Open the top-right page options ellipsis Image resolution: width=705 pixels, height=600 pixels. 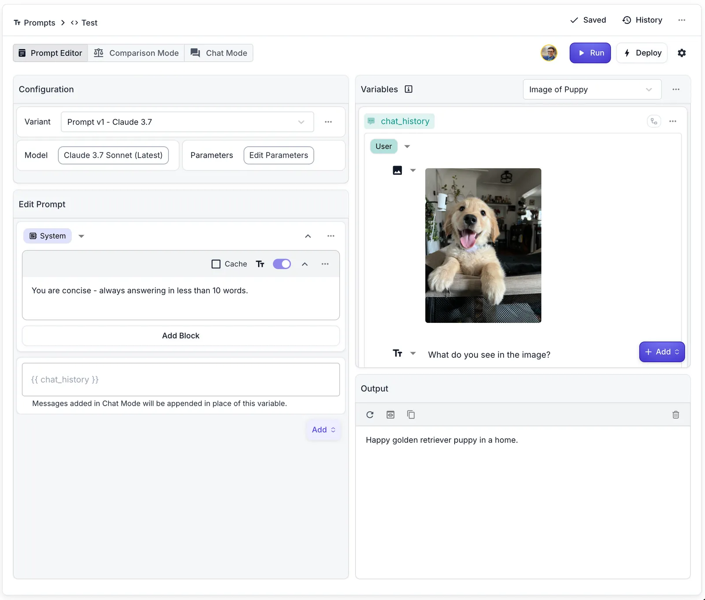(x=682, y=20)
